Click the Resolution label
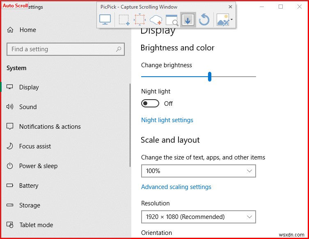Image resolution: width=309 pixels, height=239 pixels. (155, 203)
